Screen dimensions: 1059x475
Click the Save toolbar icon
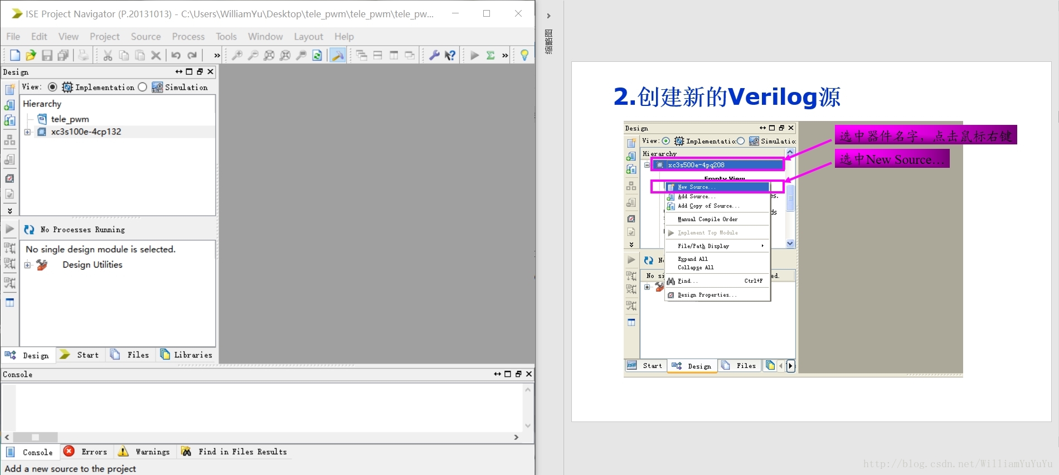[47, 55]
